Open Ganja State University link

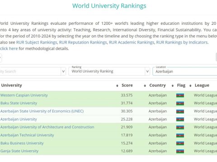[19, 151]
